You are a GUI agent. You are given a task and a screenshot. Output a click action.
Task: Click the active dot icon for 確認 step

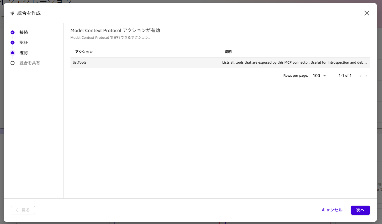click(13, 53)
